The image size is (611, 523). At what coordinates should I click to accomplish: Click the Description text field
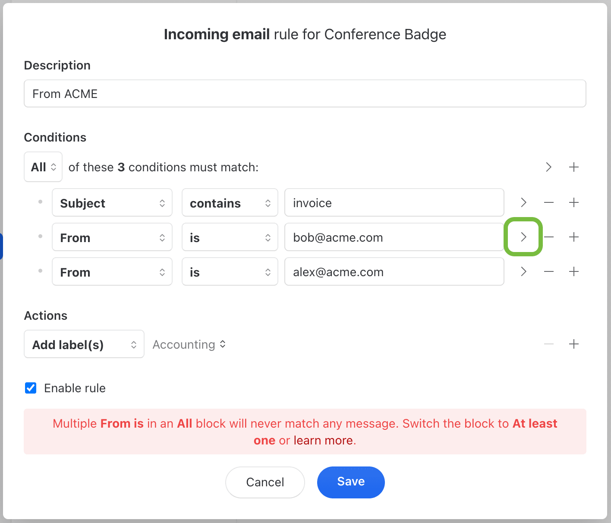[x=305, y=94]
